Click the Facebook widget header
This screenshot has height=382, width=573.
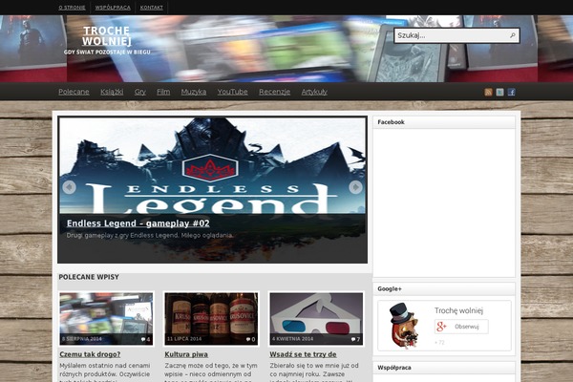[x=444, y=122]
